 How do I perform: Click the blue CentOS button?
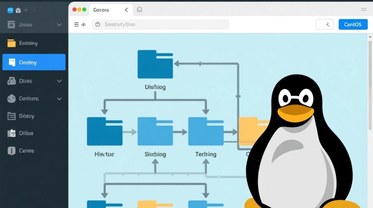pyautogui.click(x=353, y=24)
